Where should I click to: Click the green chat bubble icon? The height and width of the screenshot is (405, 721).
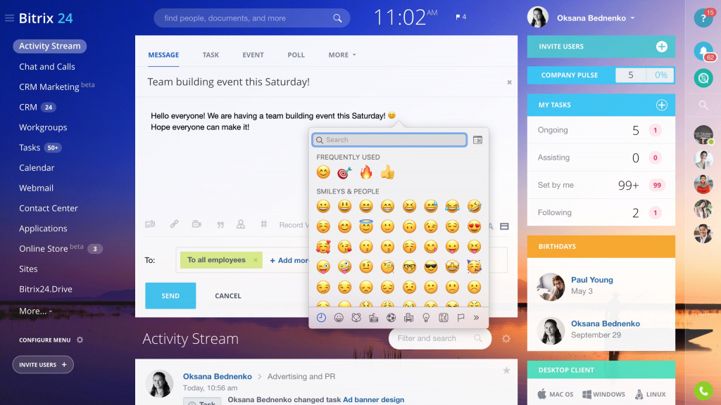(703, 78)
